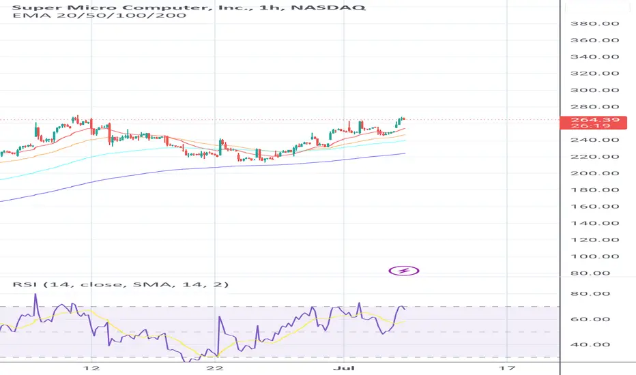636x375 pixels.
Task: Click the 12 date label on the time axis
Action: 91,368
